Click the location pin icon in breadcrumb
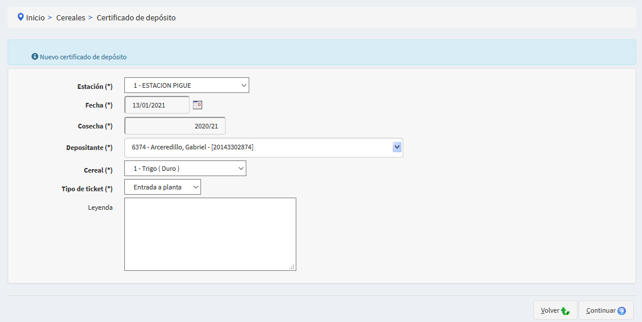The width and height of the screenshot is (642, 322). pos(21,17)
